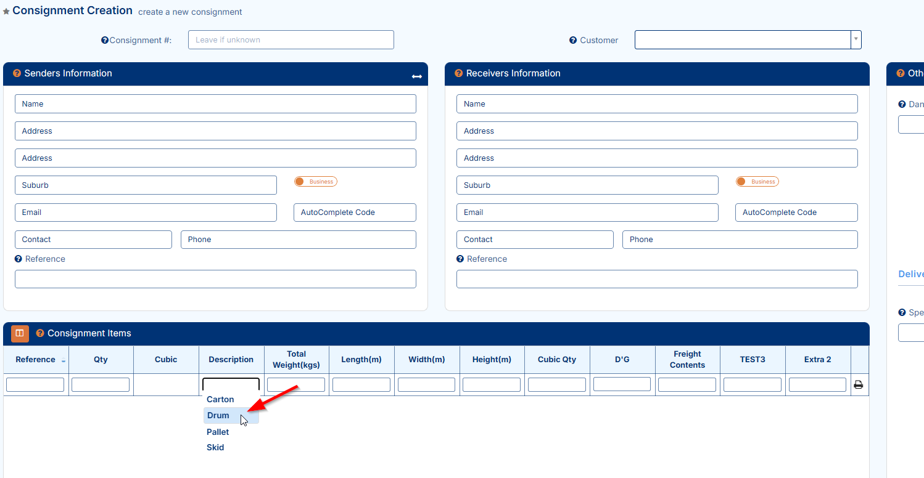Toggle the receiver Business switch
The image size is (924, 478).
(757, 182)
